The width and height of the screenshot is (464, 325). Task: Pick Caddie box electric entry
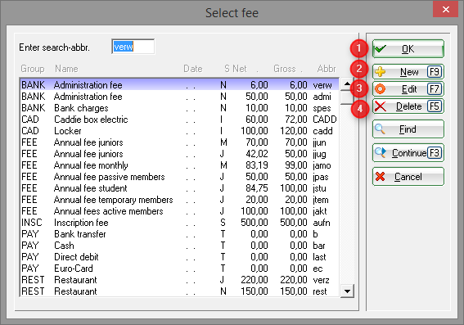pos(179,120)
